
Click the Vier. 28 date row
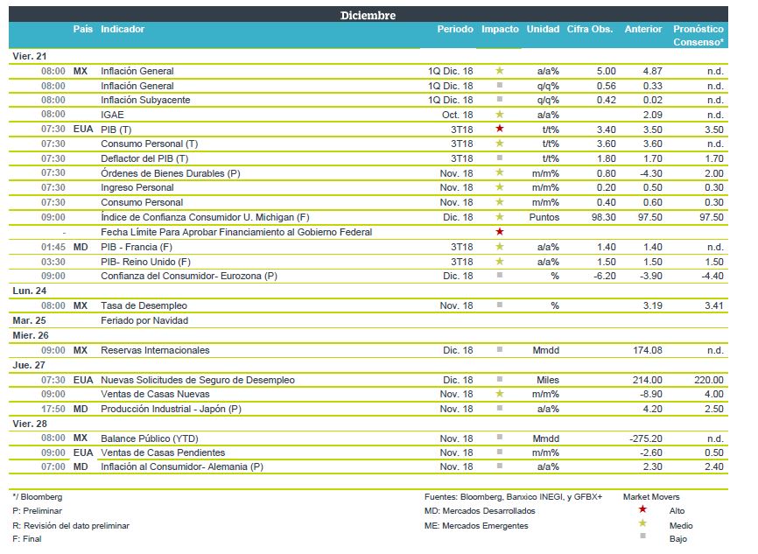tap(368, 424)
